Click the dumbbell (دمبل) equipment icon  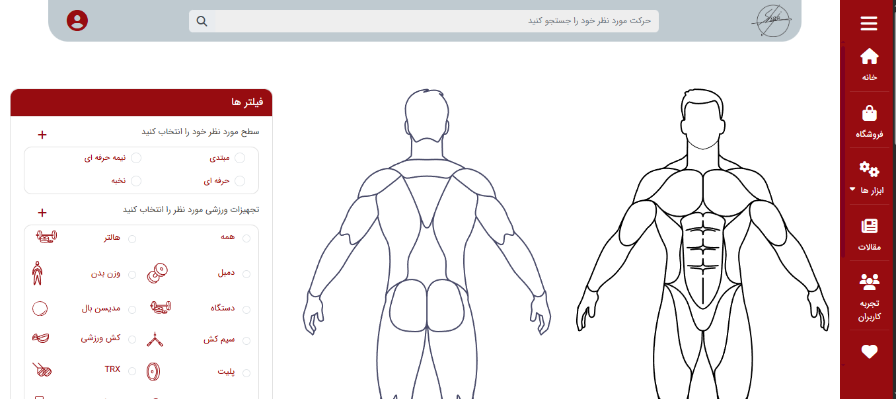pos(159,273)
